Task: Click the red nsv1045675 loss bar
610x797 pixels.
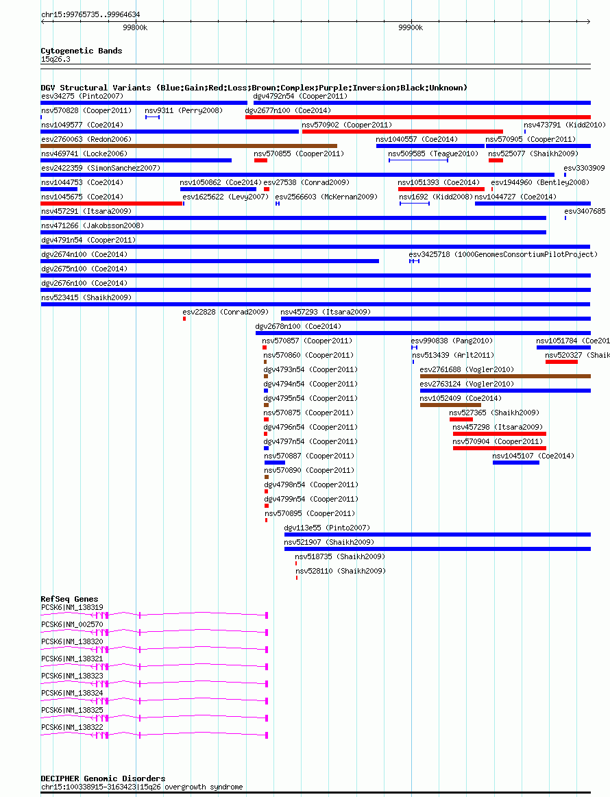Action: 111,204
